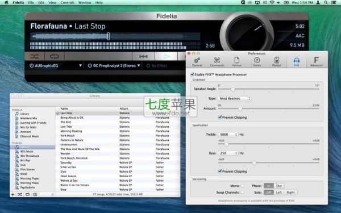Click the add playlist plus button

[13, 194]
